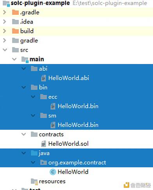Click the ecc folder icon
This screenshot has height=190, width=153.
tap(43, 97)
